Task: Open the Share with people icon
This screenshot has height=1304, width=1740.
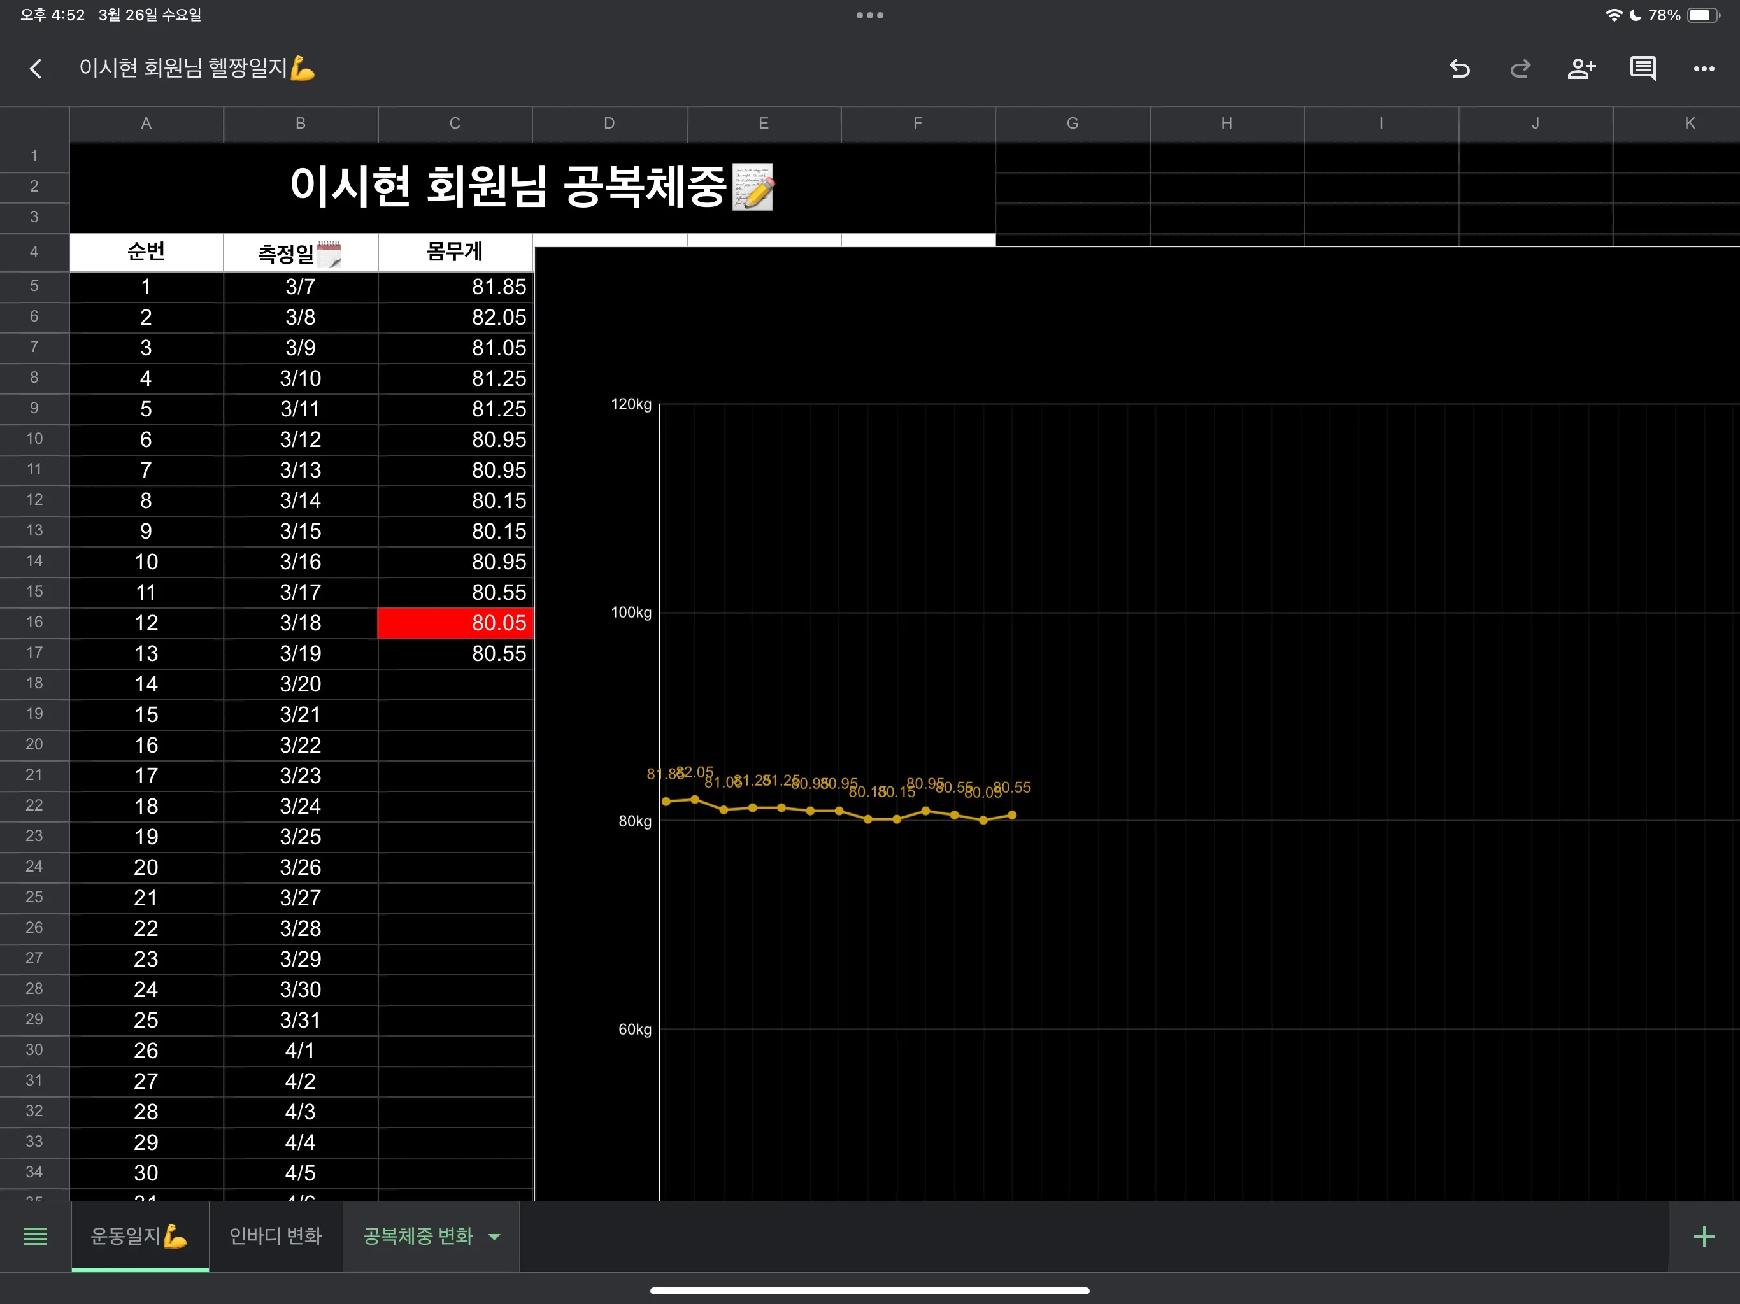Action: tap(1581, 68)
